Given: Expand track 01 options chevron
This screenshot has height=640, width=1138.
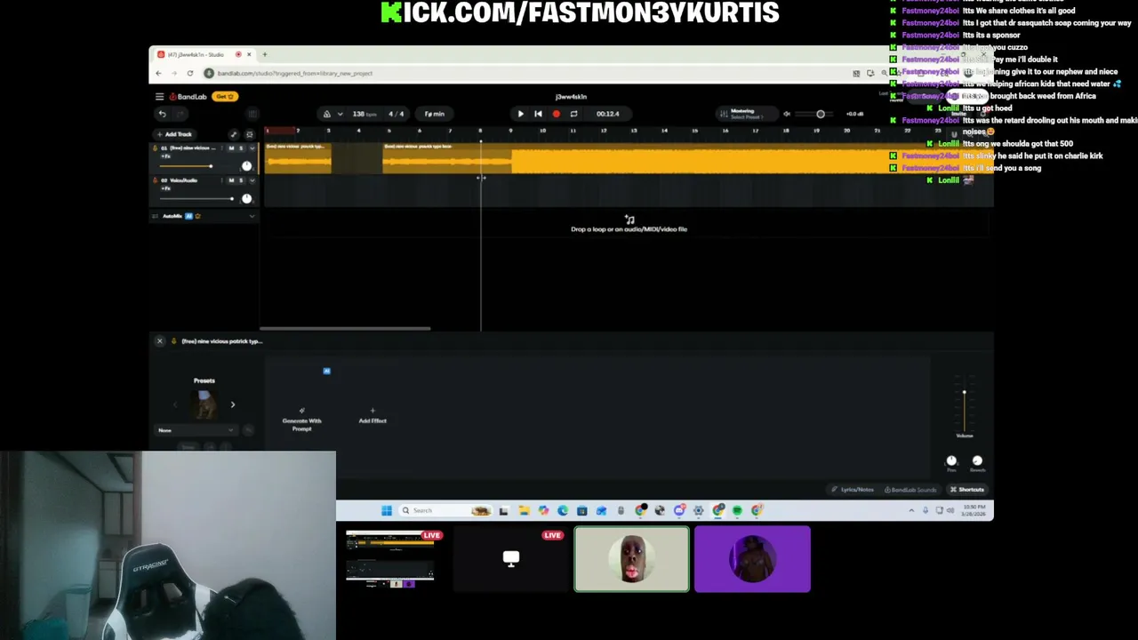Looking at the screenshot, I should [x=252, y=148].
